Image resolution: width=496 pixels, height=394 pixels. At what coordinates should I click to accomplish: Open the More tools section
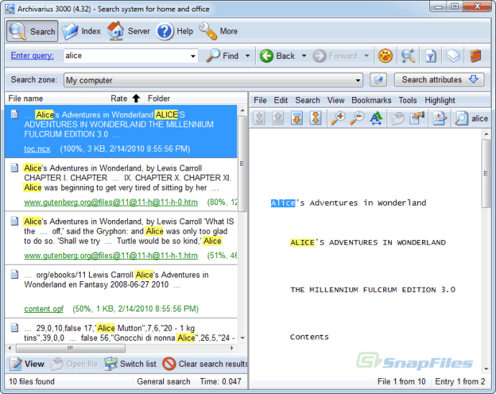tap(219, 31)
